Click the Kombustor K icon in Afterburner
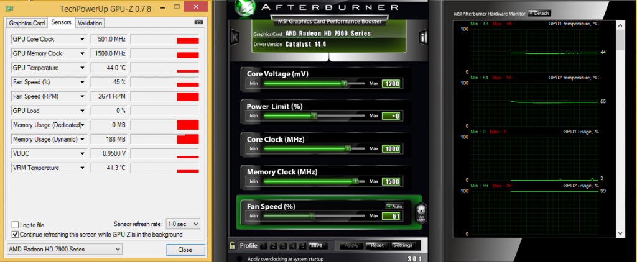637x262 pixels. coord(235,37)
